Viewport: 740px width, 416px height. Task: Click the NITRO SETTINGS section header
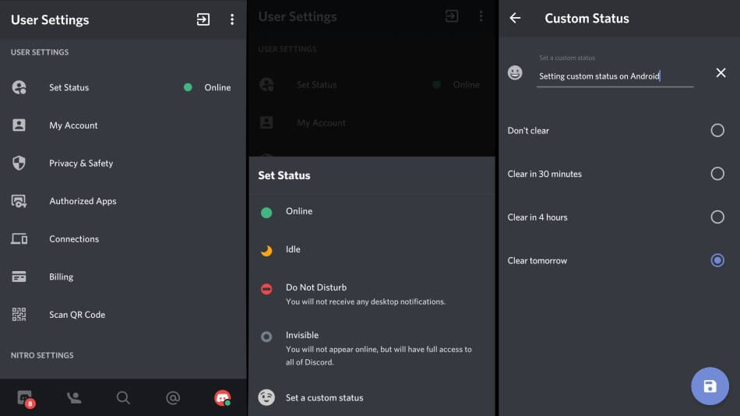coord(42,355)
